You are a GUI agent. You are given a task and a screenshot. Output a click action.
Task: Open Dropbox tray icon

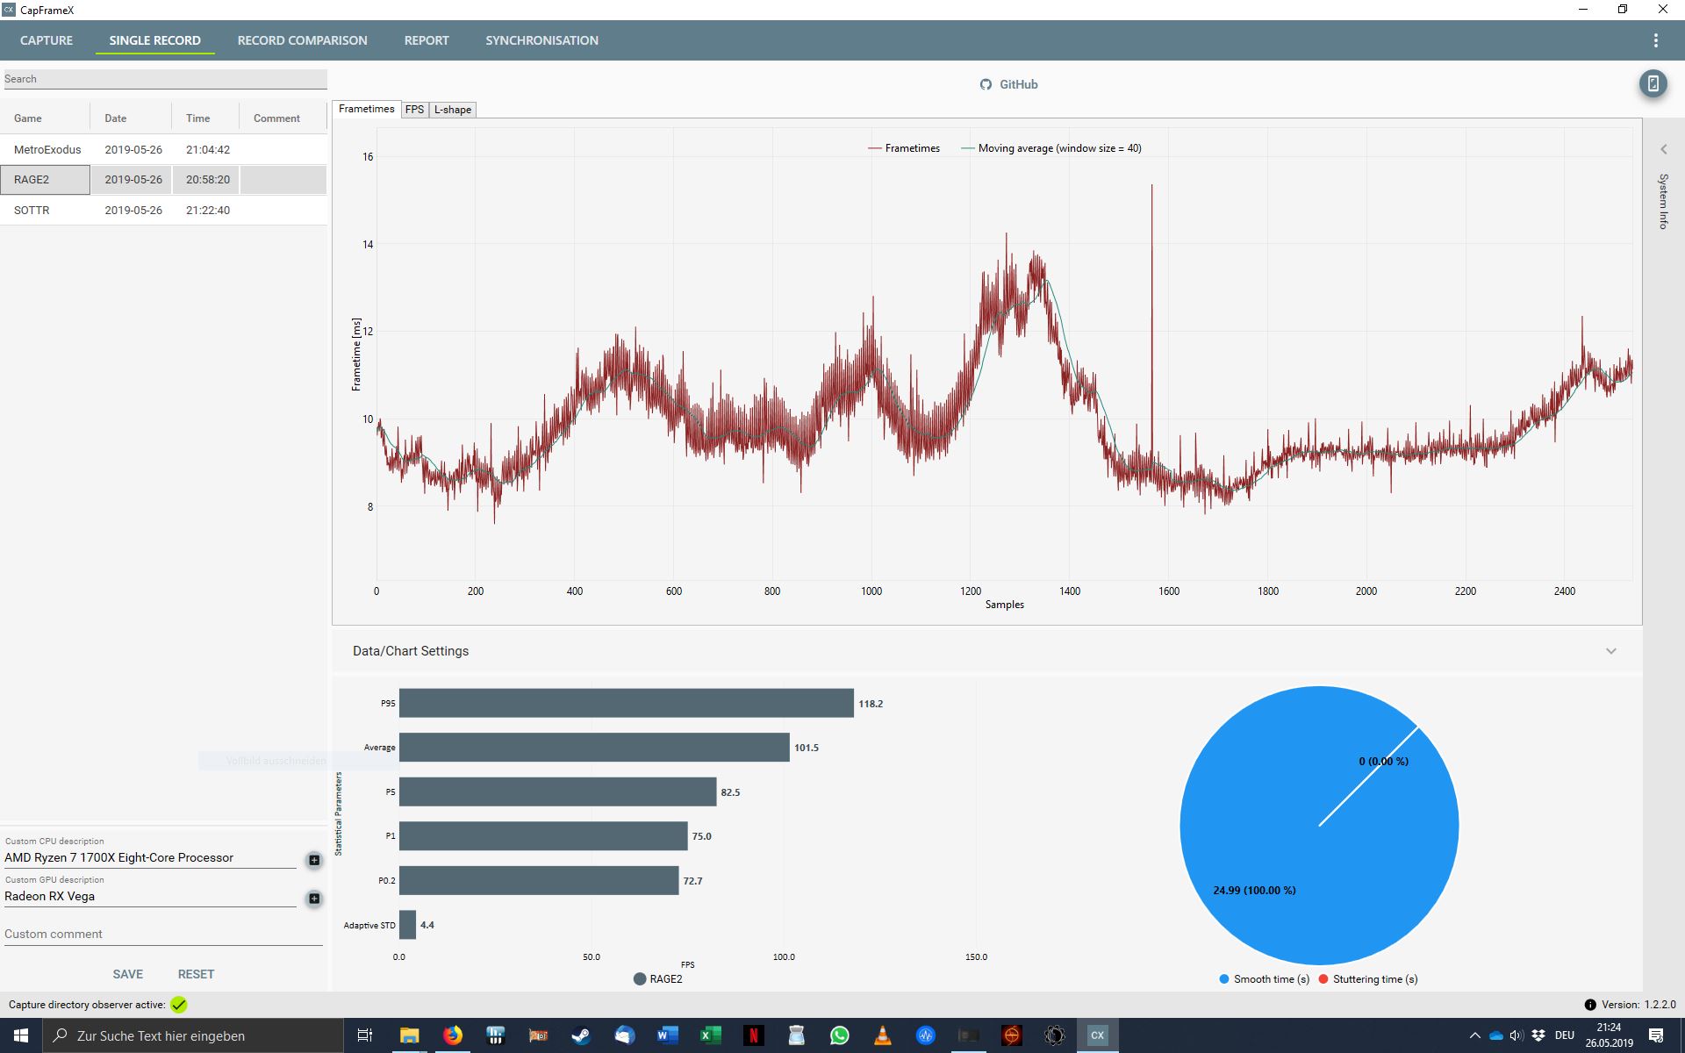coord(1538,1035)
